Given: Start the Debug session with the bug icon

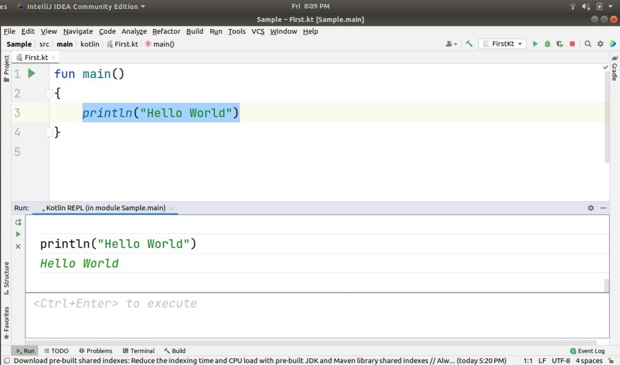Looking at the screenshot, I should (547, 44).
